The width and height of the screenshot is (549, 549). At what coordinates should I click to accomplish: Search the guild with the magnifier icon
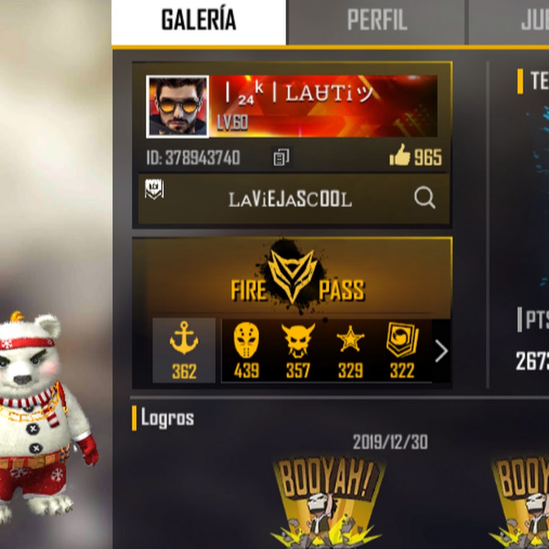pyautogui.click(x=425, y=198)
